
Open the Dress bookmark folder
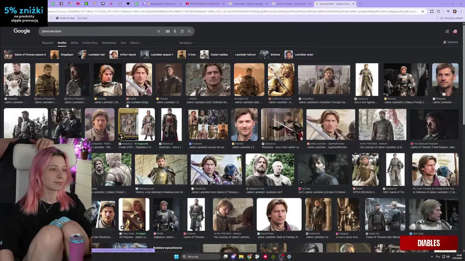(83, 18)
